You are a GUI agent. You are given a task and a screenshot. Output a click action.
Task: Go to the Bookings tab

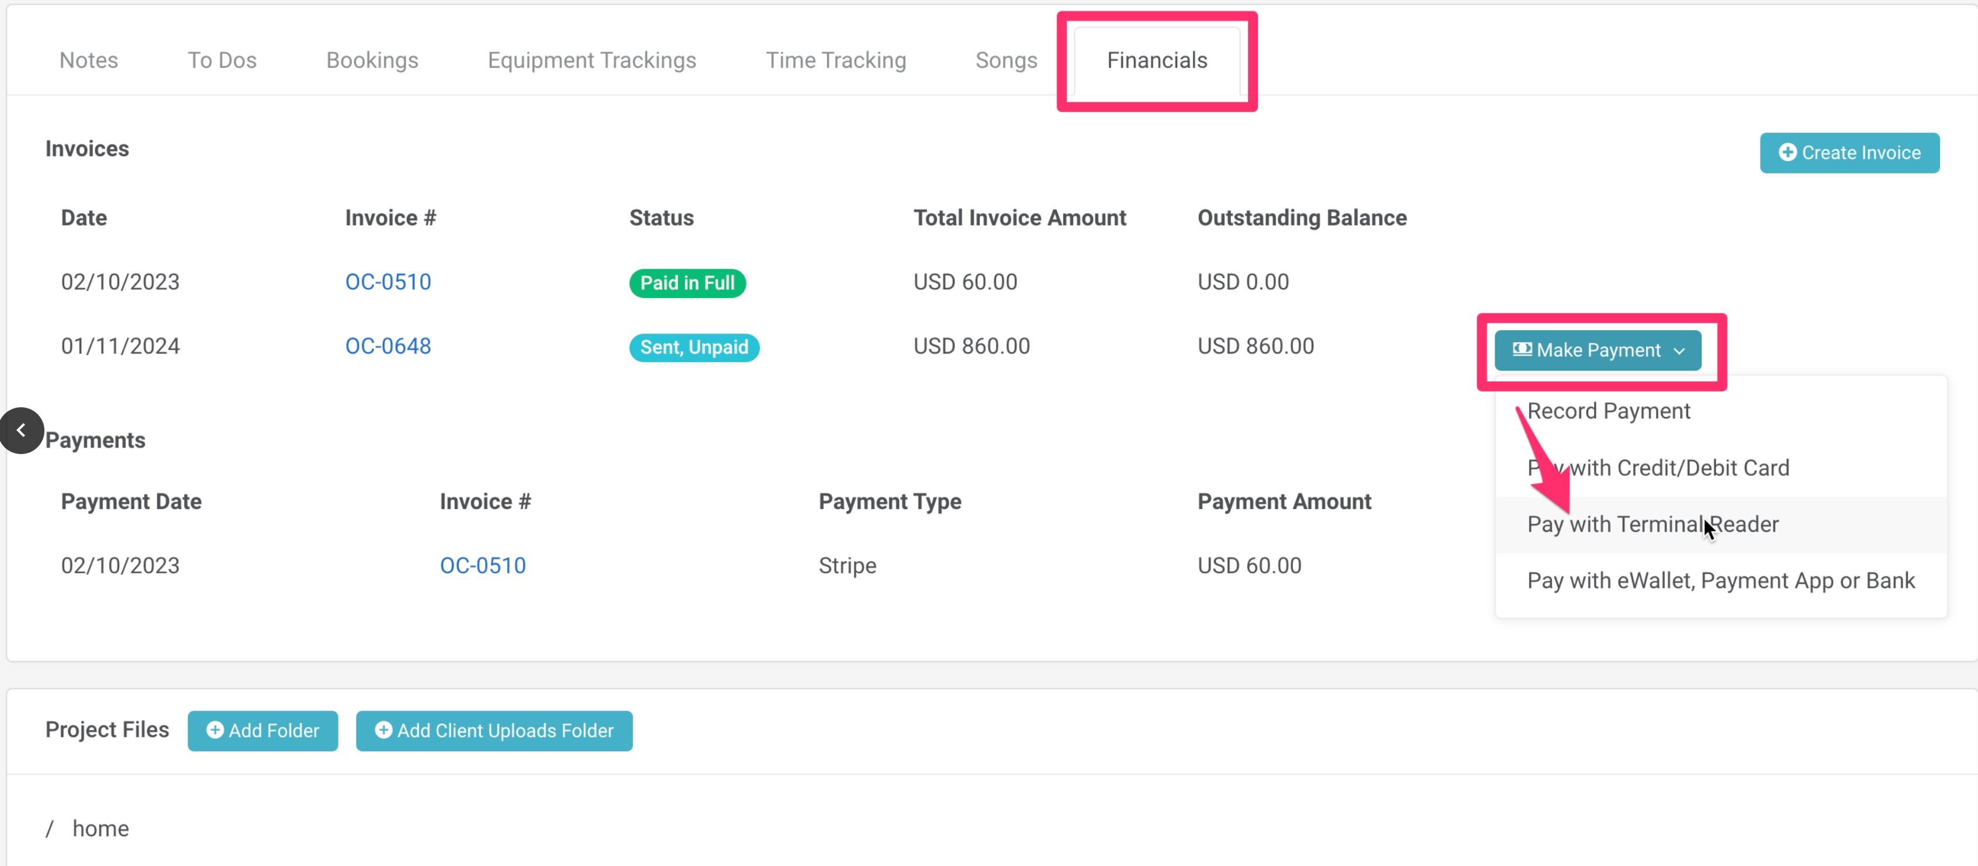[372, 60]
